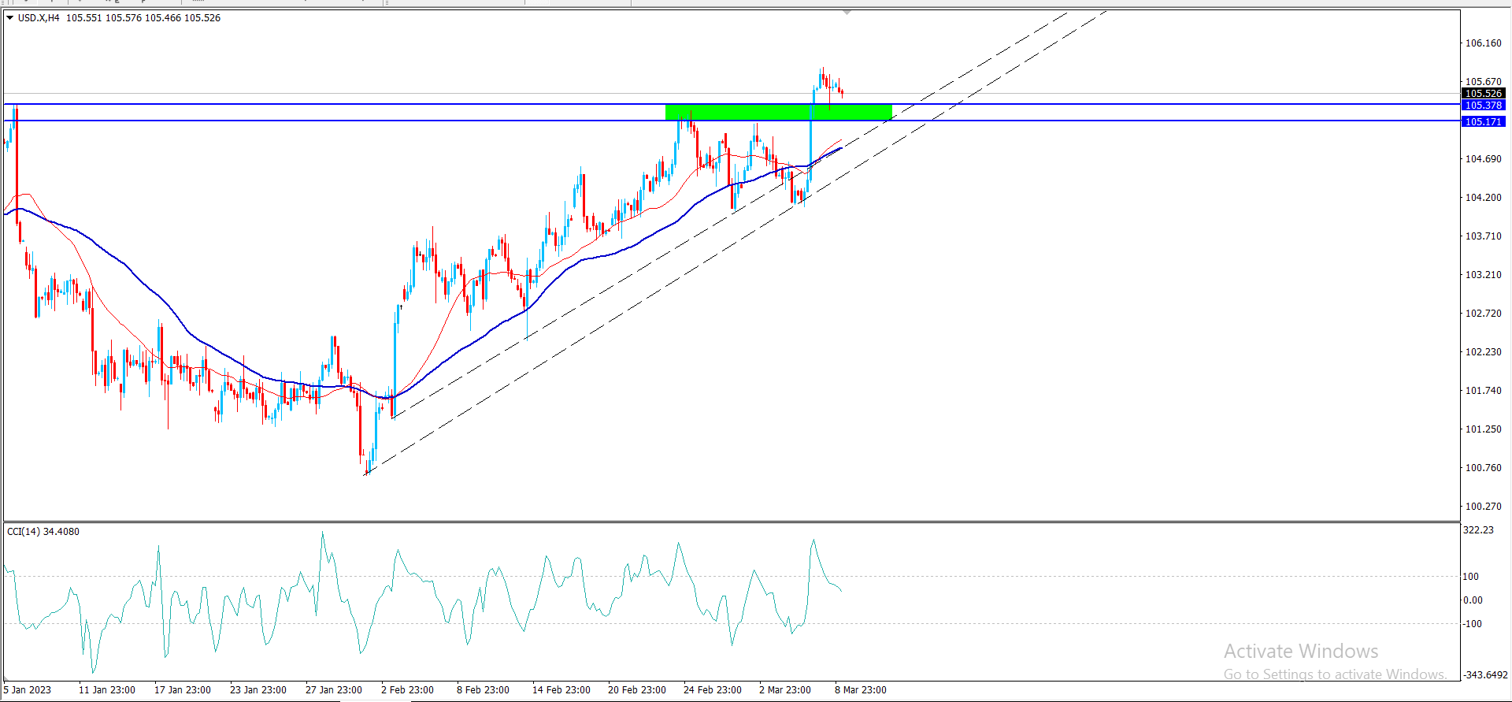The height and width of the screenshot is (702, 1512).
Task: Click the 101.250 price scale label
Action: click(x=1483, y=429)
